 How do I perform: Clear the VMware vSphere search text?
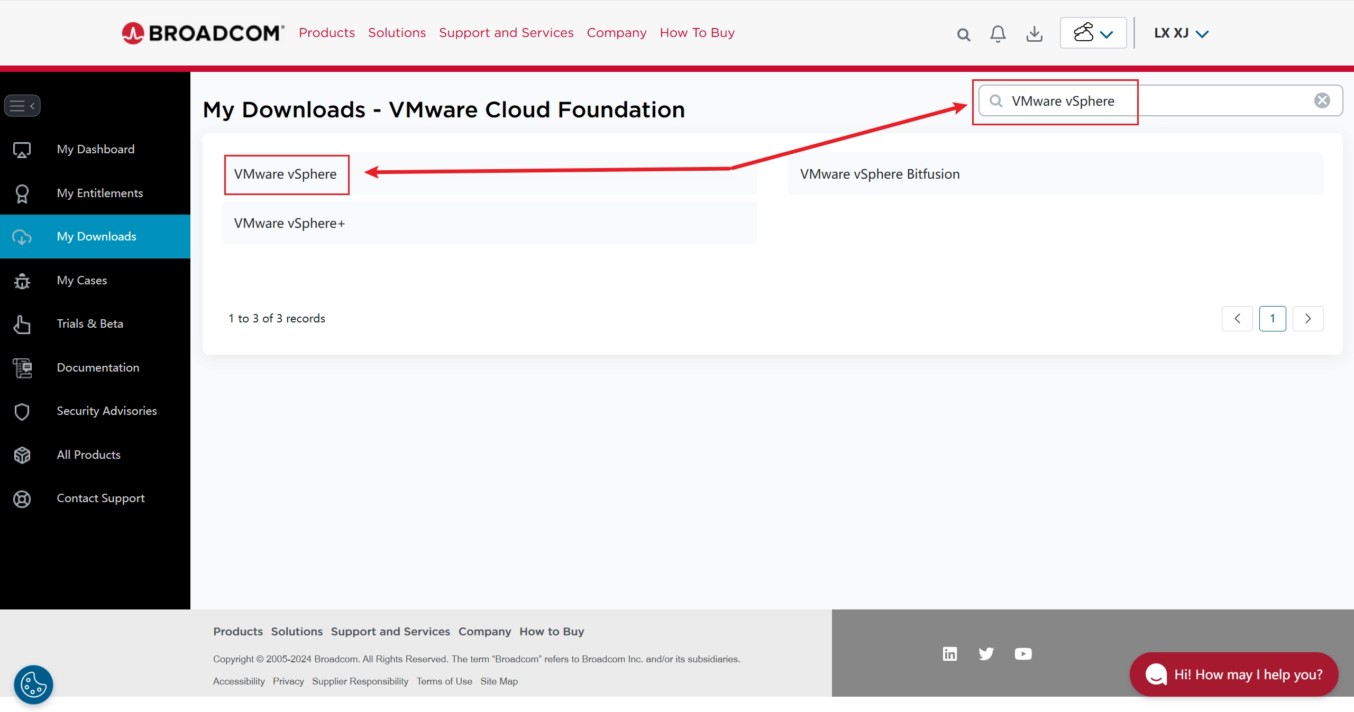pos(1322,100)
